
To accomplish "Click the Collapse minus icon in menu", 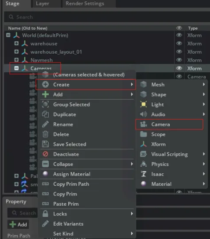I will click(x=45, y=164).
